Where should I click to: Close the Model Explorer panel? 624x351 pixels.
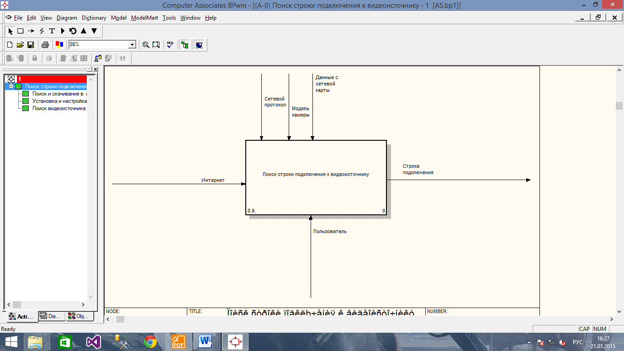coord(95,69)
